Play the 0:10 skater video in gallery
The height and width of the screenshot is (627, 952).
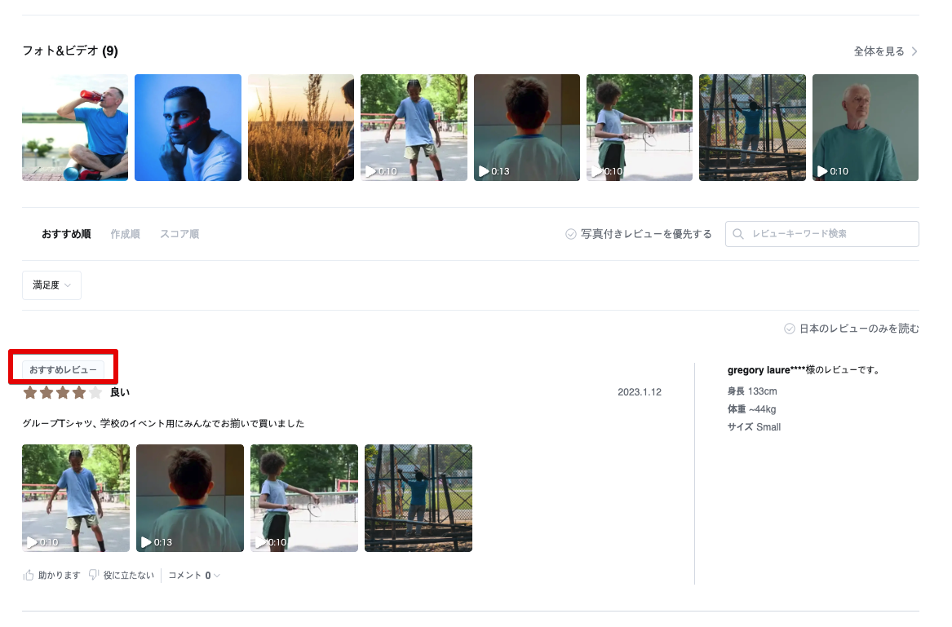[414, 127]
